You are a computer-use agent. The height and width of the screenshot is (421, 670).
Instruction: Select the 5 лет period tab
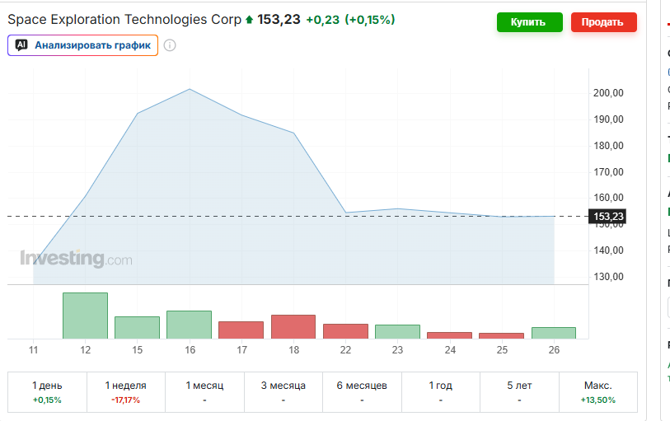(x=519, y=392)
